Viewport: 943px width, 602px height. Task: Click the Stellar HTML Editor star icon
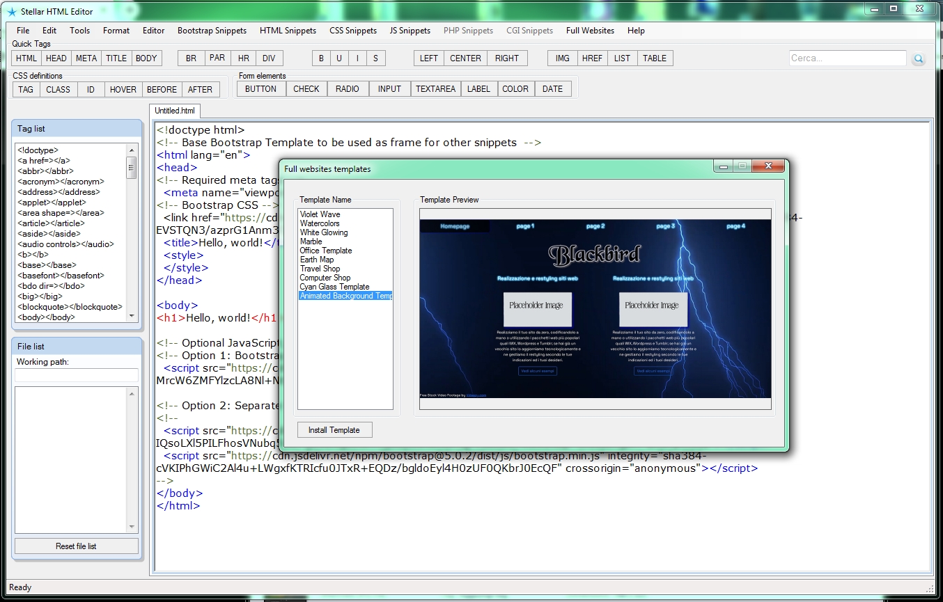[11, 12]
